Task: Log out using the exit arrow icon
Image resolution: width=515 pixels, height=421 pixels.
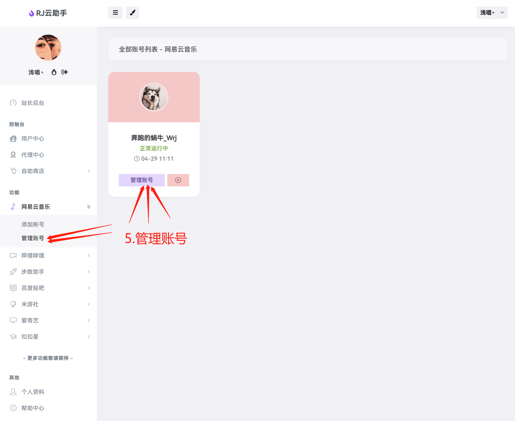Action: point(64,72)
